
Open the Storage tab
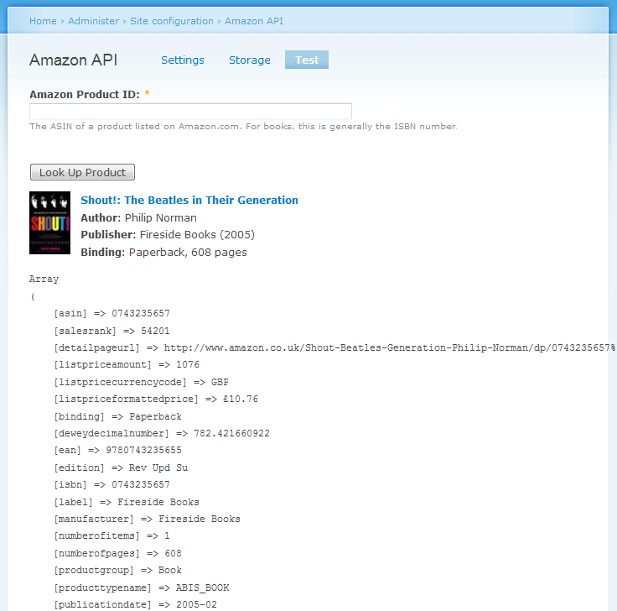click(250, 60)
